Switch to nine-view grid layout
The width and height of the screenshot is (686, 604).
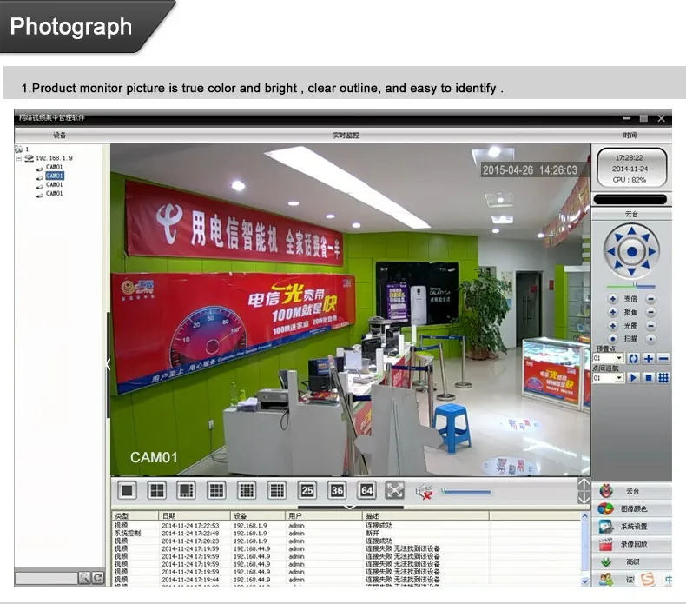click(216, 490)
